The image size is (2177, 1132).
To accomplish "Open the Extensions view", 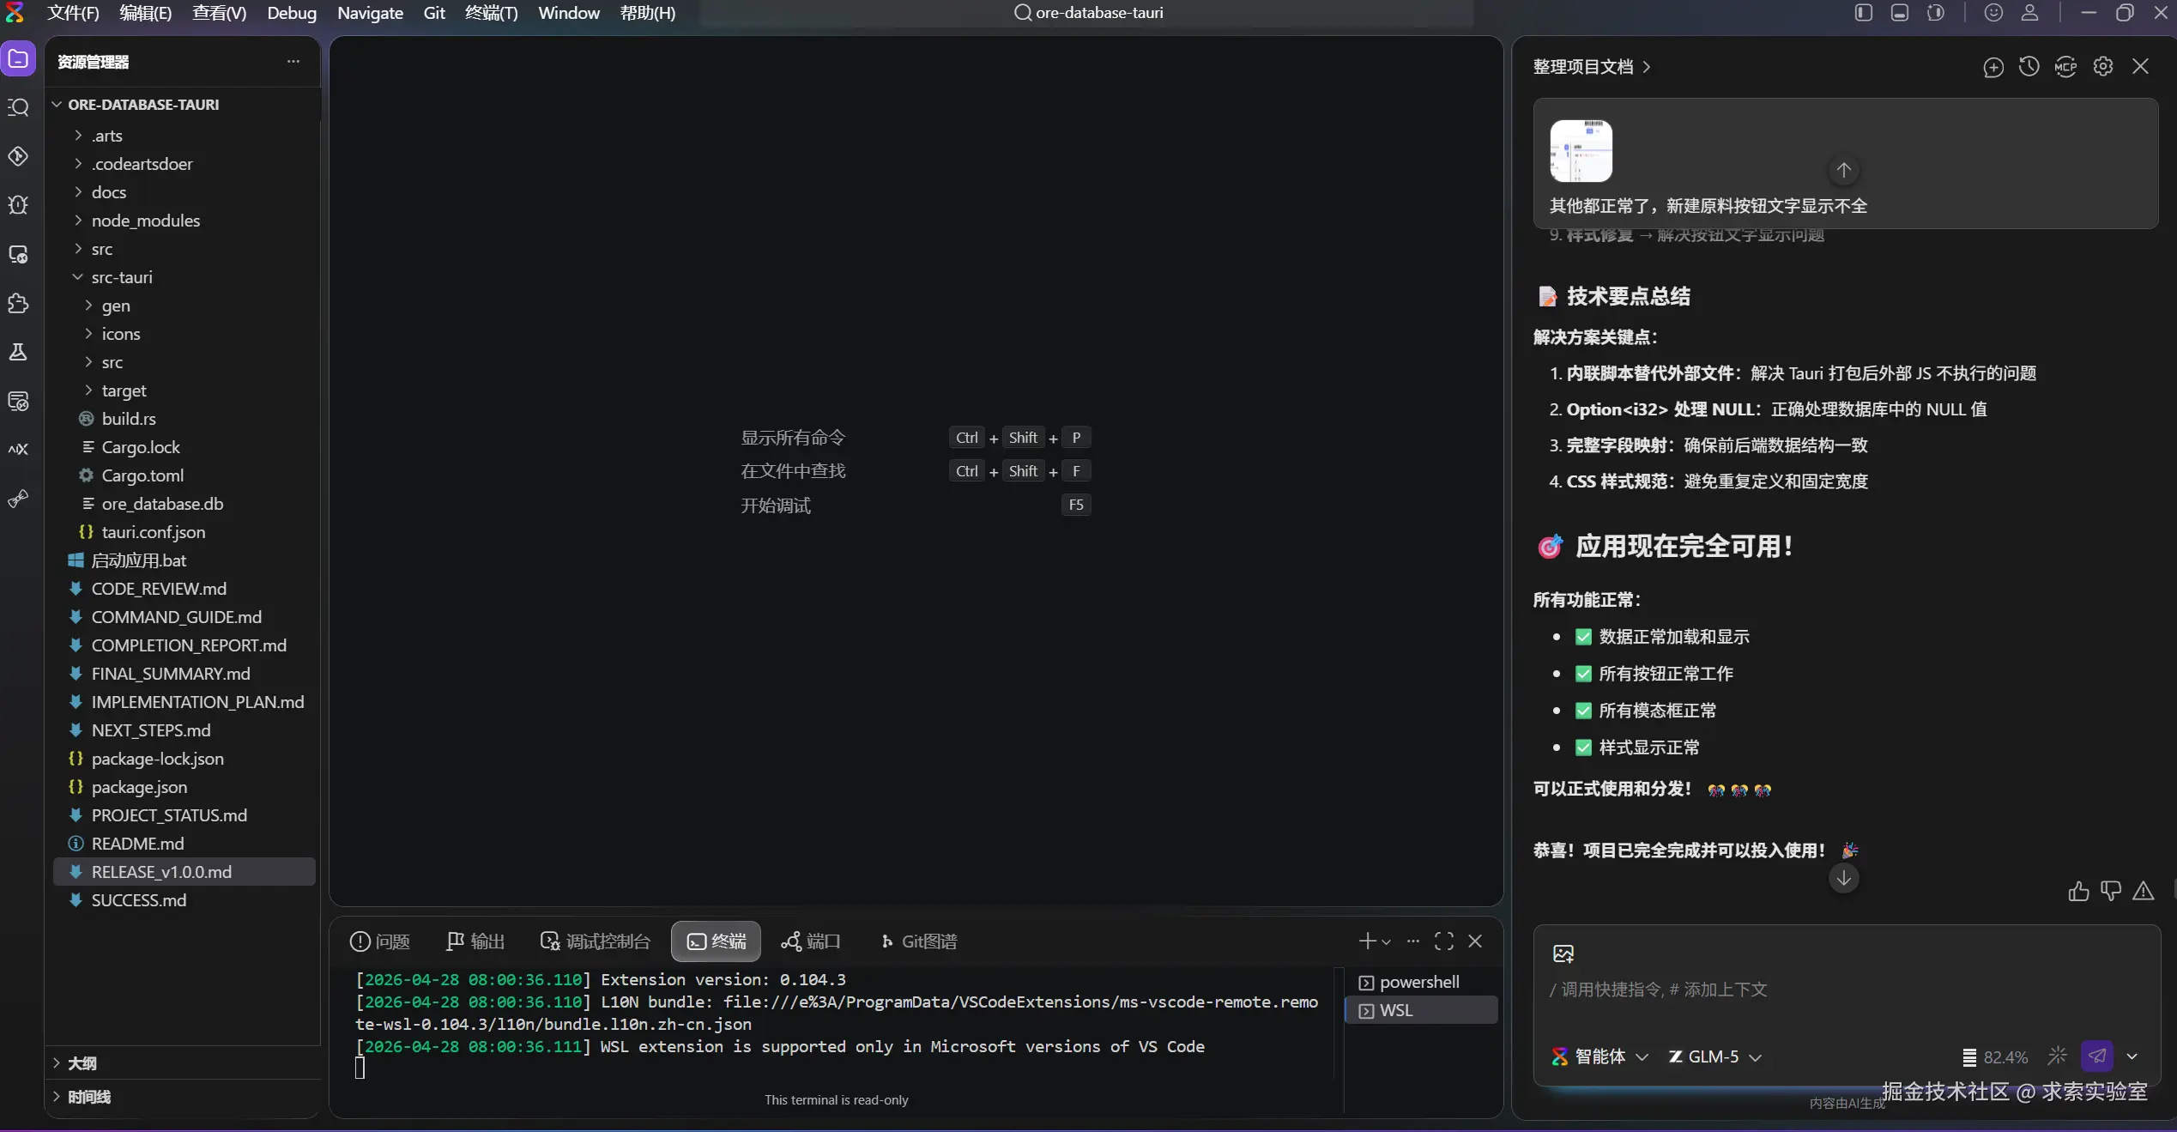I will pos(18,303).
